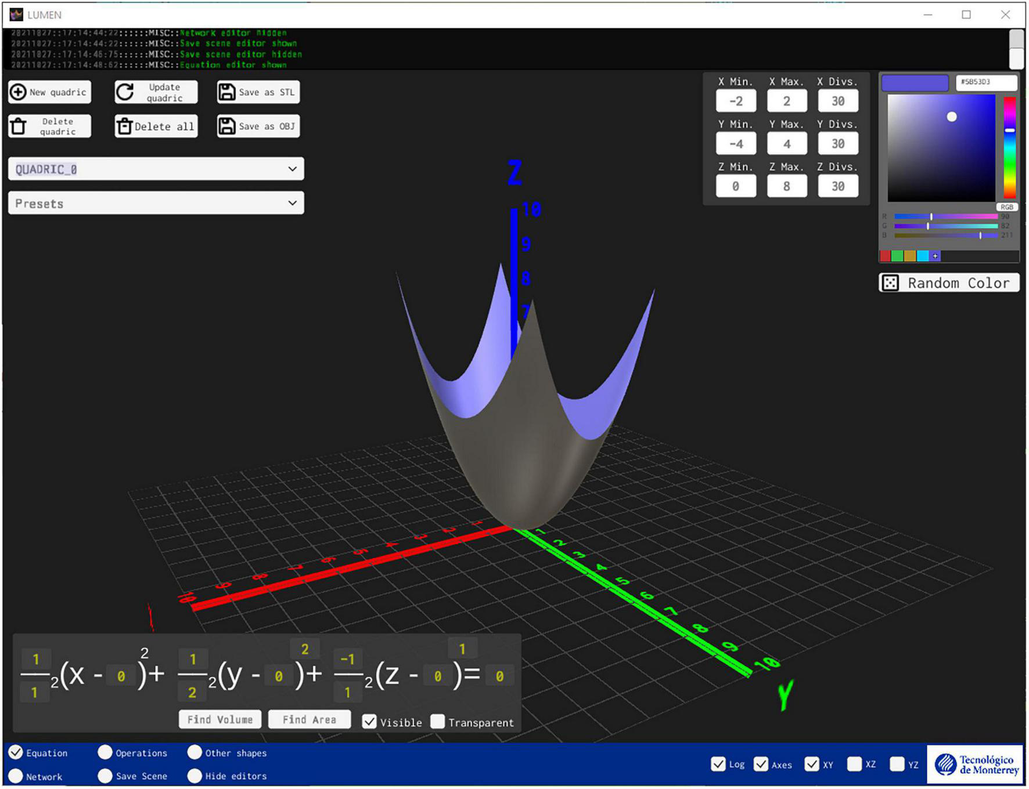Uncheck the Visible checkbox

370,722
